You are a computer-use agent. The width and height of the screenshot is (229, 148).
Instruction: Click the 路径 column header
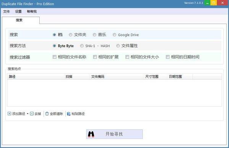[x=35, y=77]
